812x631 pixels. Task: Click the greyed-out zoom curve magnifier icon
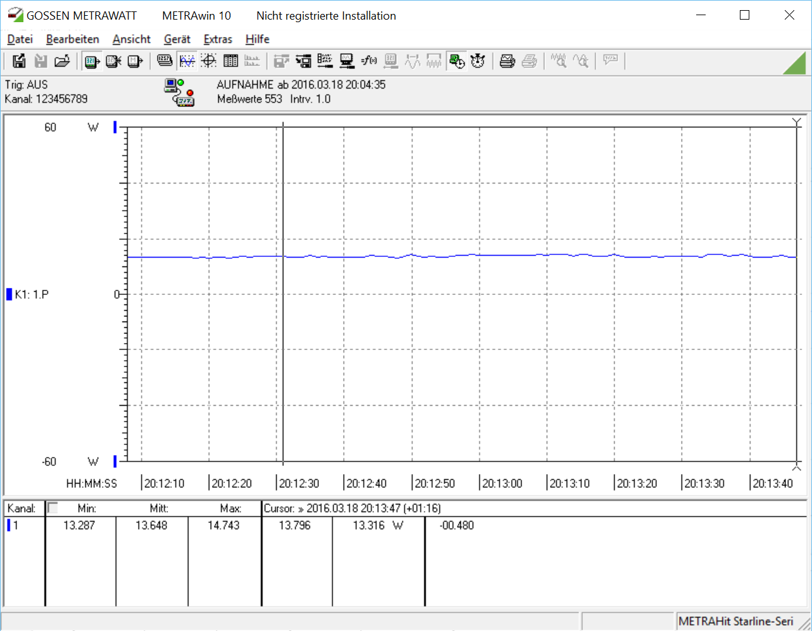point(580,61)
